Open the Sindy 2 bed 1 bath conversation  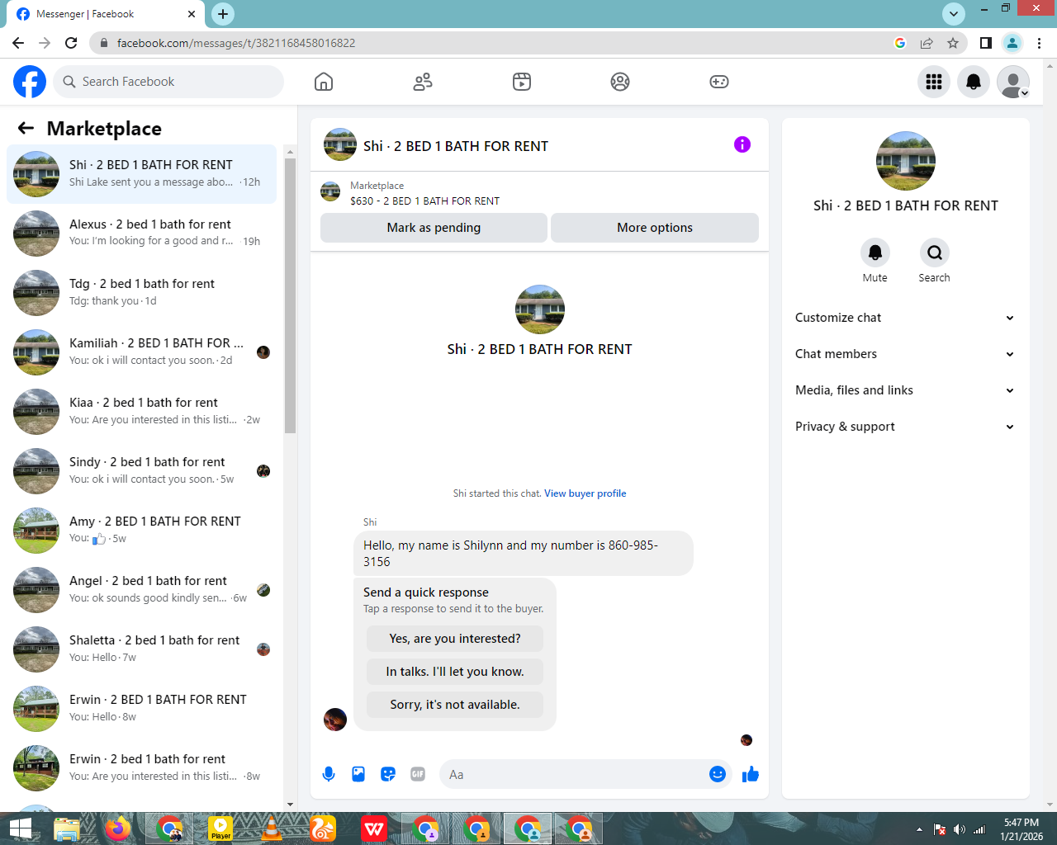point(142,471)
